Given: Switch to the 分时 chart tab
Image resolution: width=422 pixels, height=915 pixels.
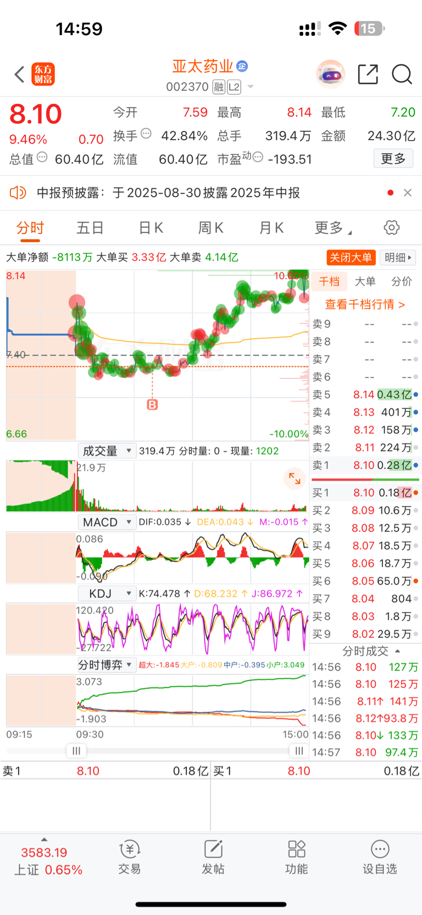Looking at the screenshot, I should point(30,228).
